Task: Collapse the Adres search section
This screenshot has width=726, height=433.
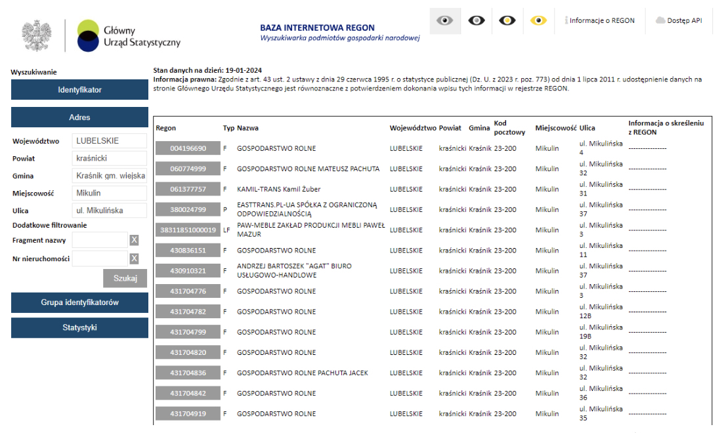Action: pyautogui.click(x=79, y=117)
